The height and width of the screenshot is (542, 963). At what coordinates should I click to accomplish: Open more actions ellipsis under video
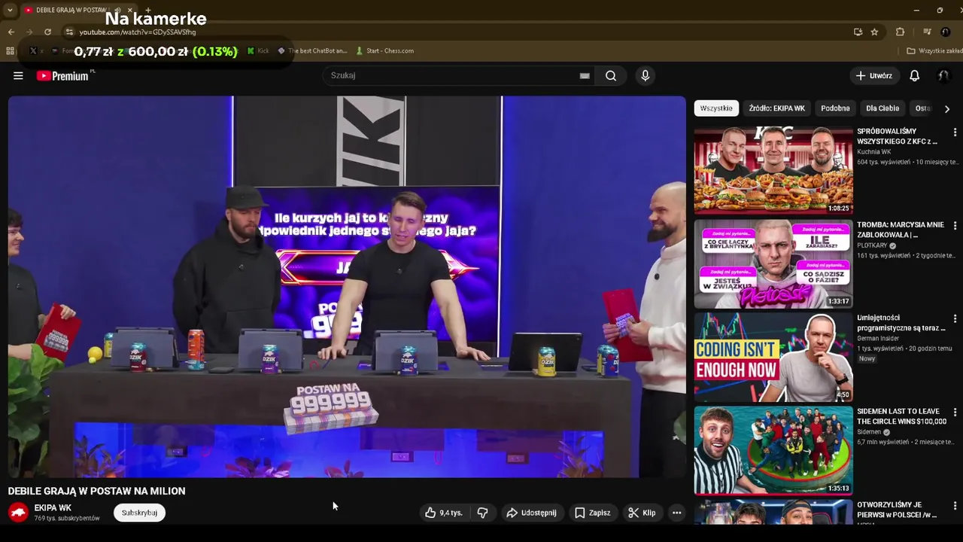(676, 513)
